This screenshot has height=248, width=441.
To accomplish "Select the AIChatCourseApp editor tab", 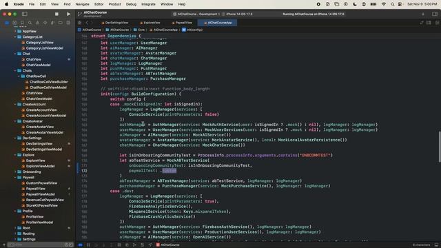I will pyautogui.click(x=218, y=23).
